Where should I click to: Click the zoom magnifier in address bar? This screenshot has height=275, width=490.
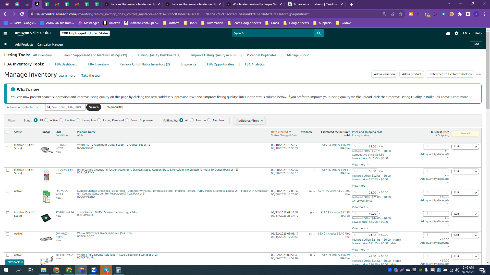click(x=384, y=14)
